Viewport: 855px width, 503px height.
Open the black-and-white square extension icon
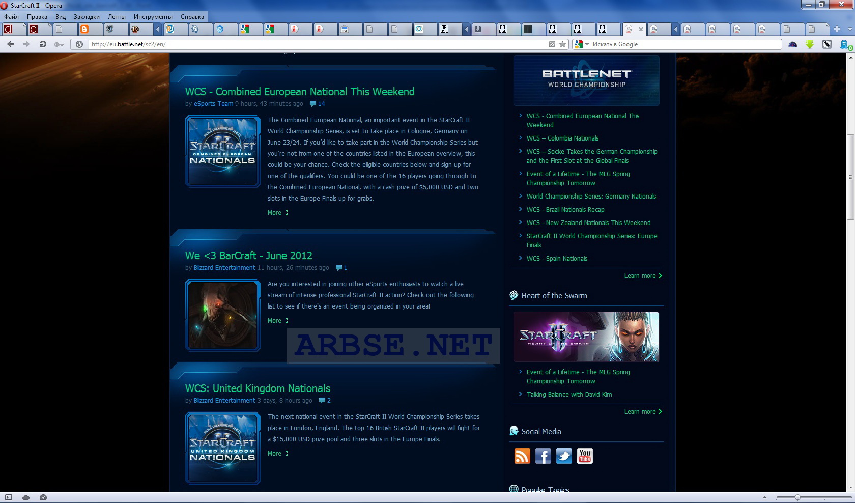tap(826, 44)
